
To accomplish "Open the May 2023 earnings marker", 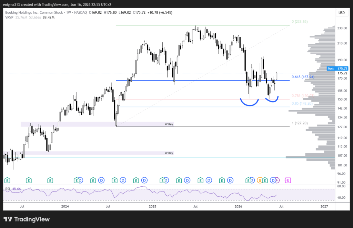I will tap(7, 180).
